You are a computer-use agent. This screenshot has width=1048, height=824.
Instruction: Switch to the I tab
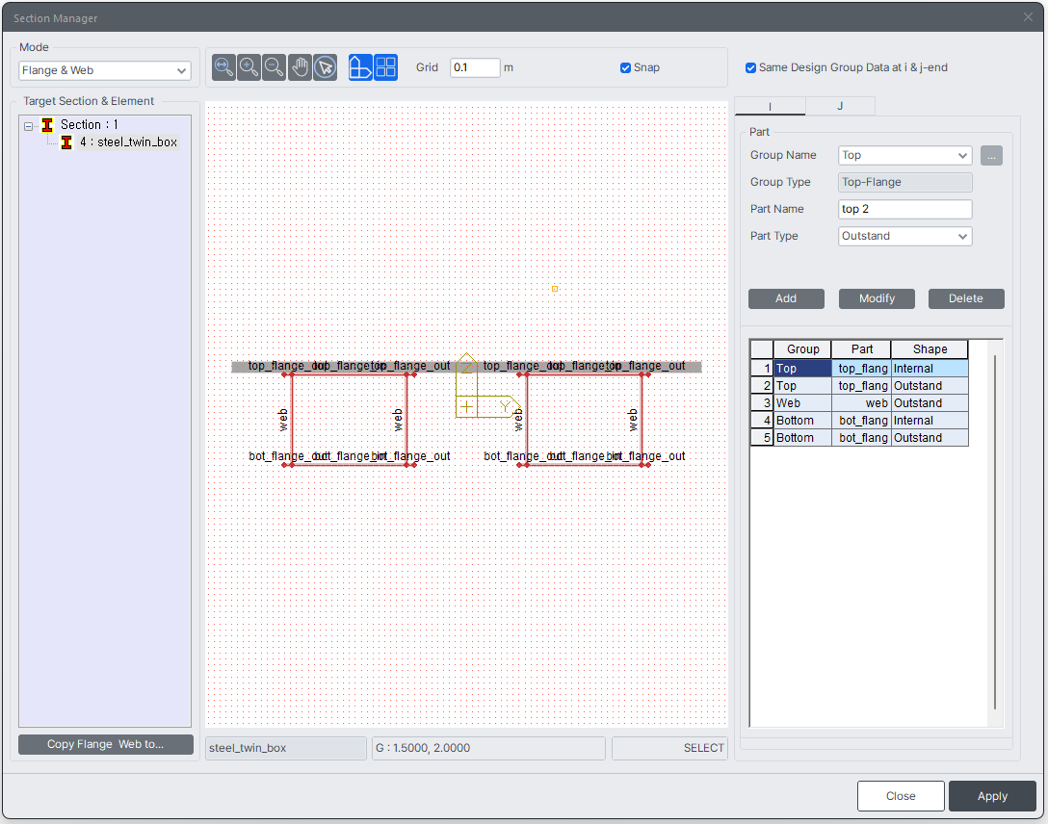pos(770,106)
